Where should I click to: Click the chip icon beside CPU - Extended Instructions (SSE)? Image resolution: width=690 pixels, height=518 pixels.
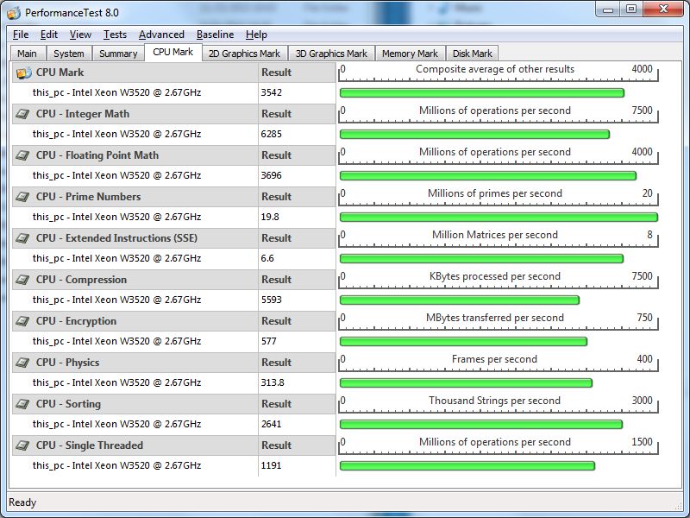pos(22,238)
